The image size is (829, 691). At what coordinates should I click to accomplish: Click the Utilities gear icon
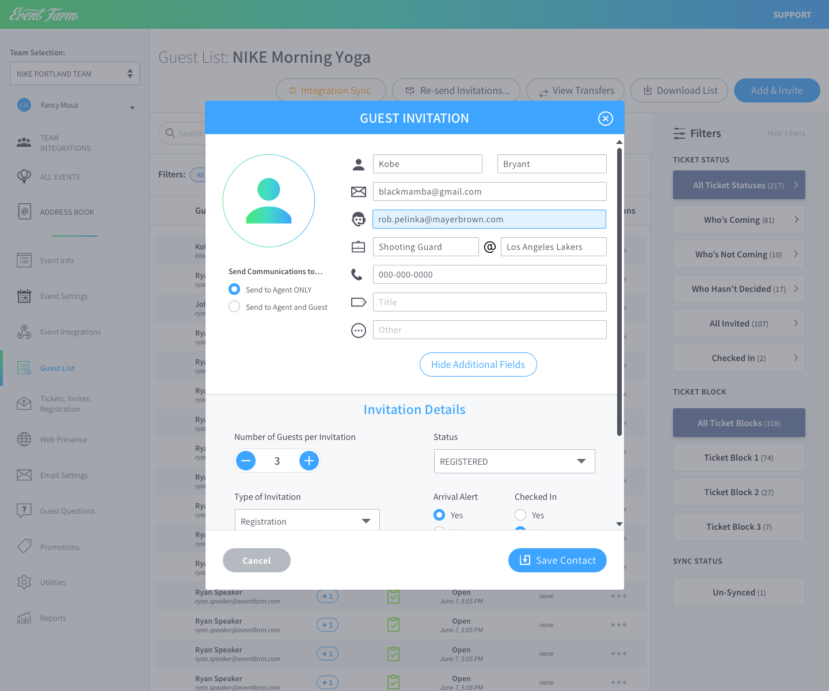24,582
